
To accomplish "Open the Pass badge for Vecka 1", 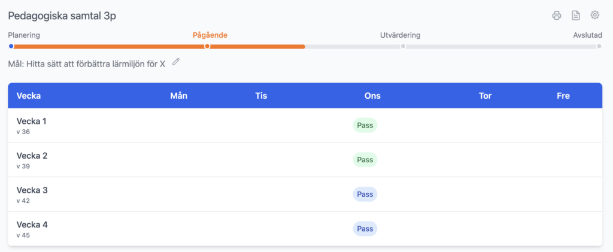I will coord(365,125).
